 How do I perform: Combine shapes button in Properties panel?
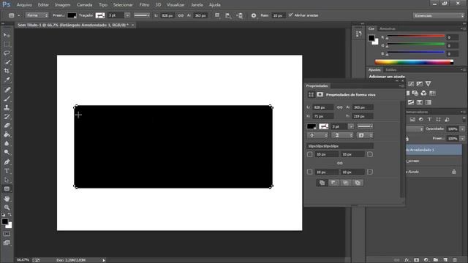(x=322, y=183)
